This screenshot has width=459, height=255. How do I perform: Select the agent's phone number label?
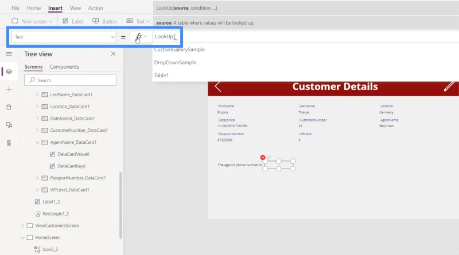click(x=240, y=165)
